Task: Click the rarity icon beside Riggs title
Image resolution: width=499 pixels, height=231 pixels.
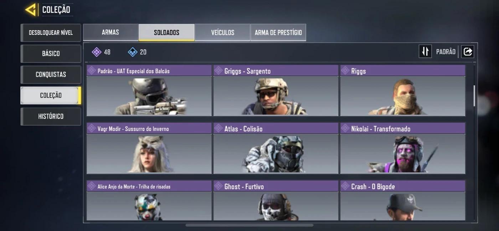Action: [x=345, y=71]
